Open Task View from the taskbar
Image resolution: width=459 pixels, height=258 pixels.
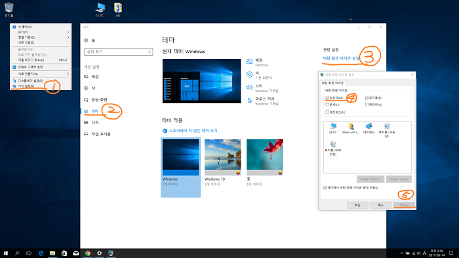[x=29, y=253]
